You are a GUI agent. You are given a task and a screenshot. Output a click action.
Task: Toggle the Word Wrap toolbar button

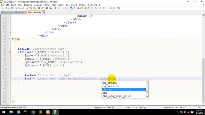[x=71, y=8]
